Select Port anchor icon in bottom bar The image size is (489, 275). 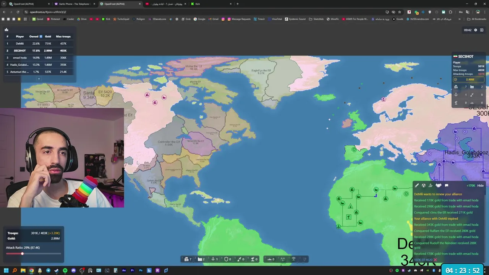[214, 259]
